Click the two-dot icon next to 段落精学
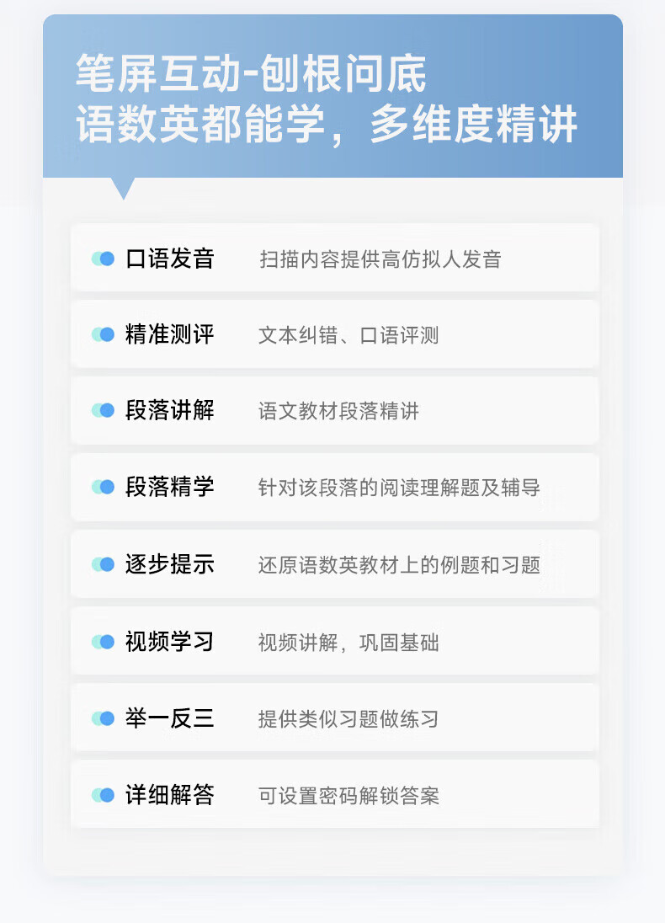The image size is (665, 923). 103,487
